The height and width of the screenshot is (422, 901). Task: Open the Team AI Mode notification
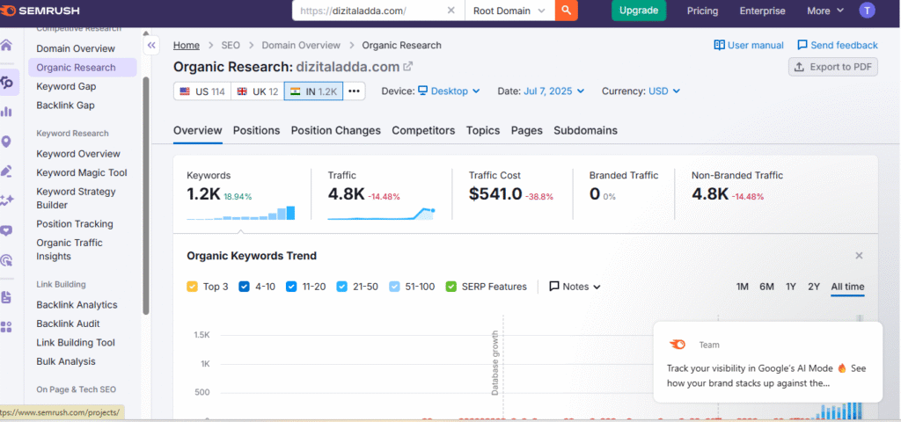[x=767, y=361]
